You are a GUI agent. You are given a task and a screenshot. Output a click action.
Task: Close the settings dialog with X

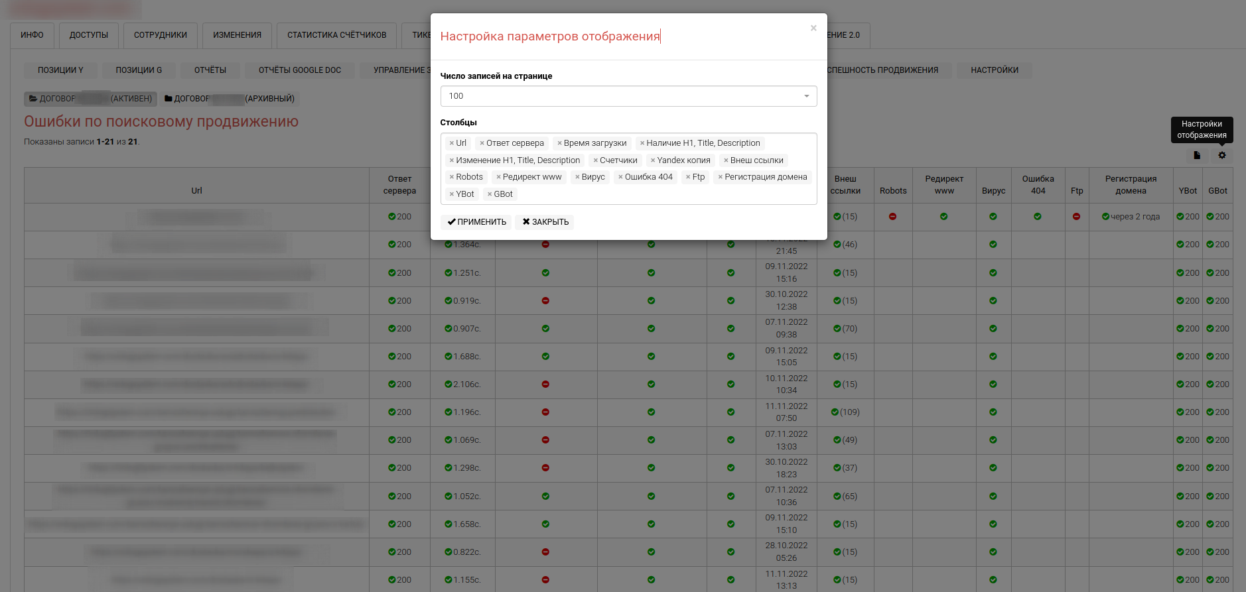click(813, 28)
